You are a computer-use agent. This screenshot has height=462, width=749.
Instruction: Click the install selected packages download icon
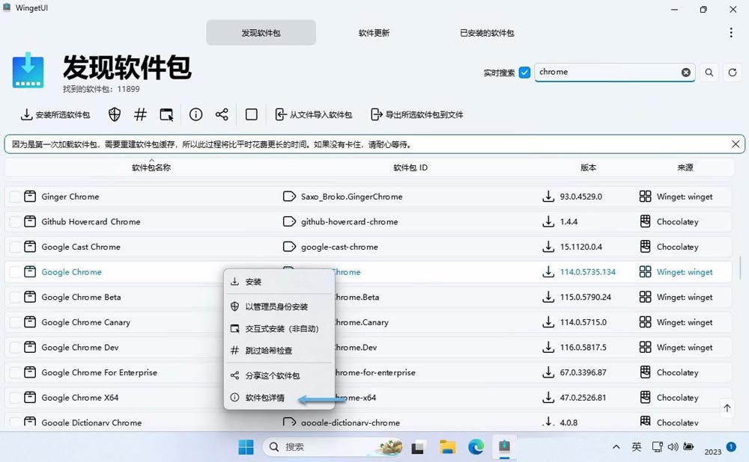click(x=26, y=114)
